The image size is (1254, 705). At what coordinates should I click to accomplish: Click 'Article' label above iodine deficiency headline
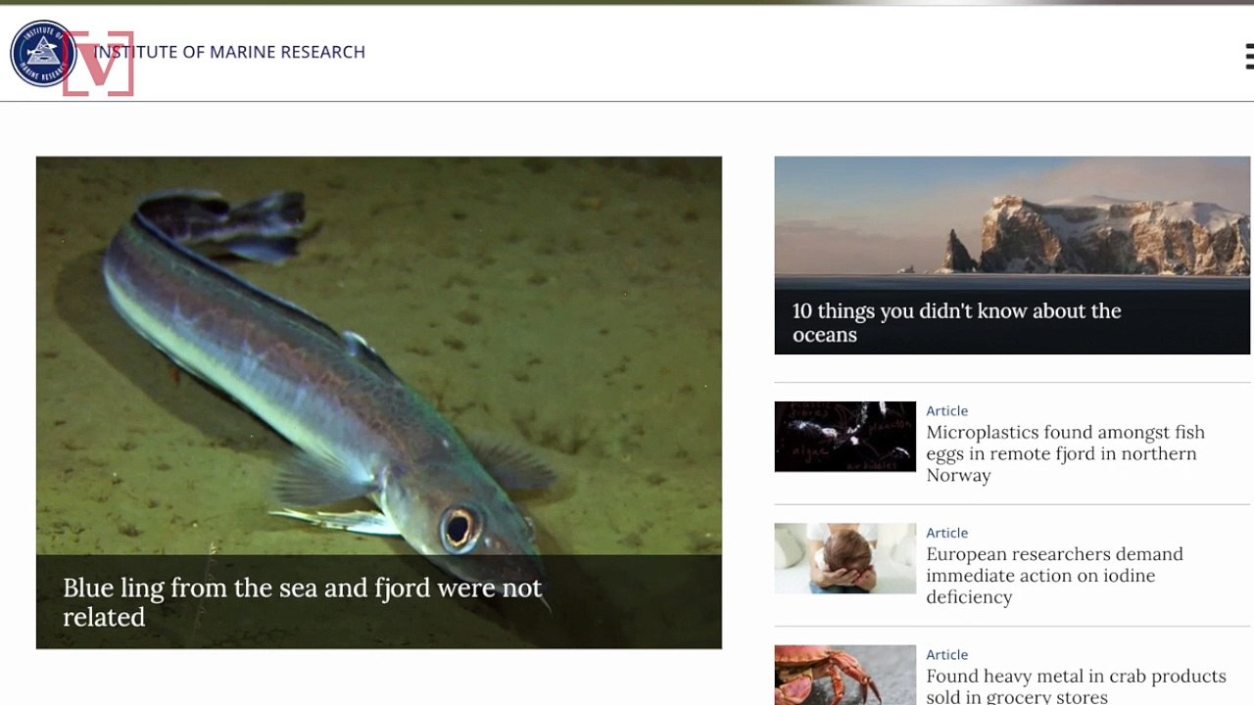[x=947, y=533]
